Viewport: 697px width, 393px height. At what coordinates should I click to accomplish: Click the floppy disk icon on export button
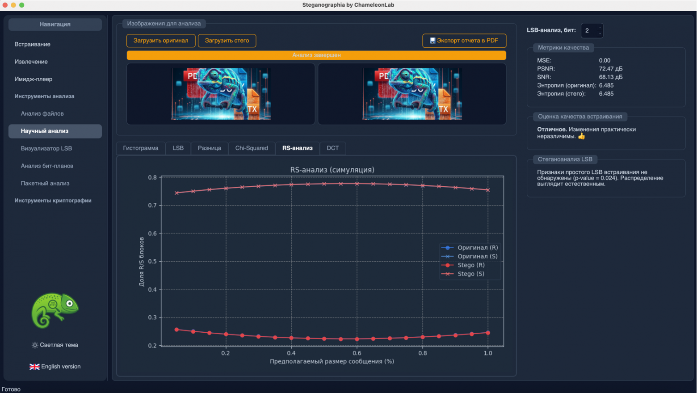(432, 41)
